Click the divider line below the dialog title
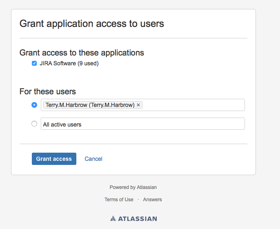 click(133, 38)
